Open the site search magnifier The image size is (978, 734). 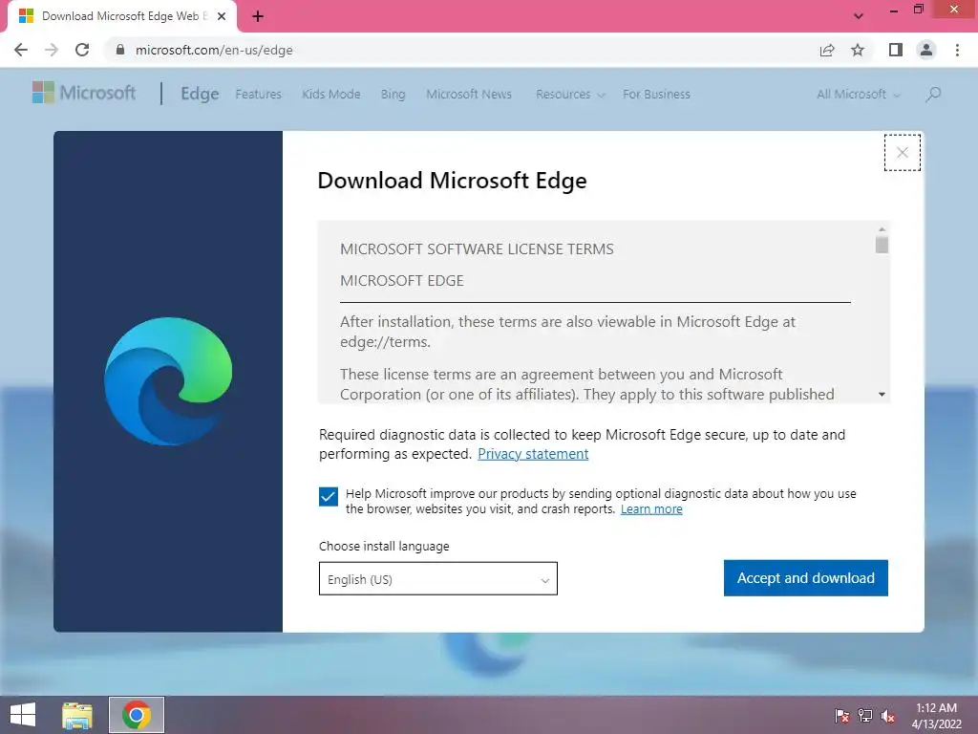[933, 95]
